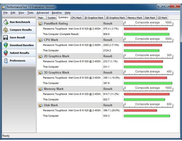
Task: Click the Submit Results globe icon
Action: pyautogui.click(x=6, y=53)
